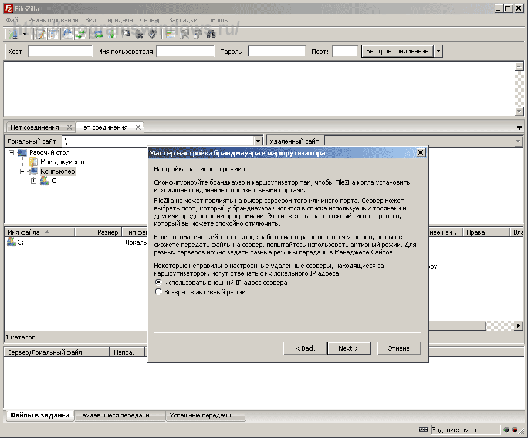Viewport: 528px width, 438px height.
Task: Click the Сервер/Локальный файл column header
Action: [x=57, y=352]
